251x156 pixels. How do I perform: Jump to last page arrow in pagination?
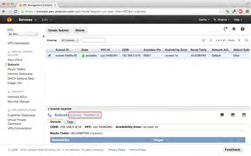tap(246, 40)
